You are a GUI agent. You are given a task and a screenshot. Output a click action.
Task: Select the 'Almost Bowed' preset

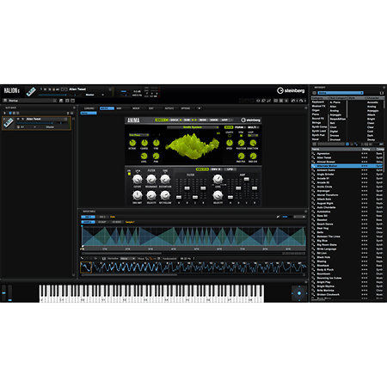[326, 162]
